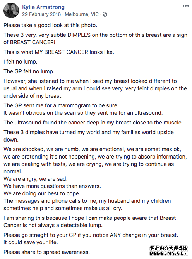Click "Please share to spread awareness." line
192x259 pixels.
(47, 252)
